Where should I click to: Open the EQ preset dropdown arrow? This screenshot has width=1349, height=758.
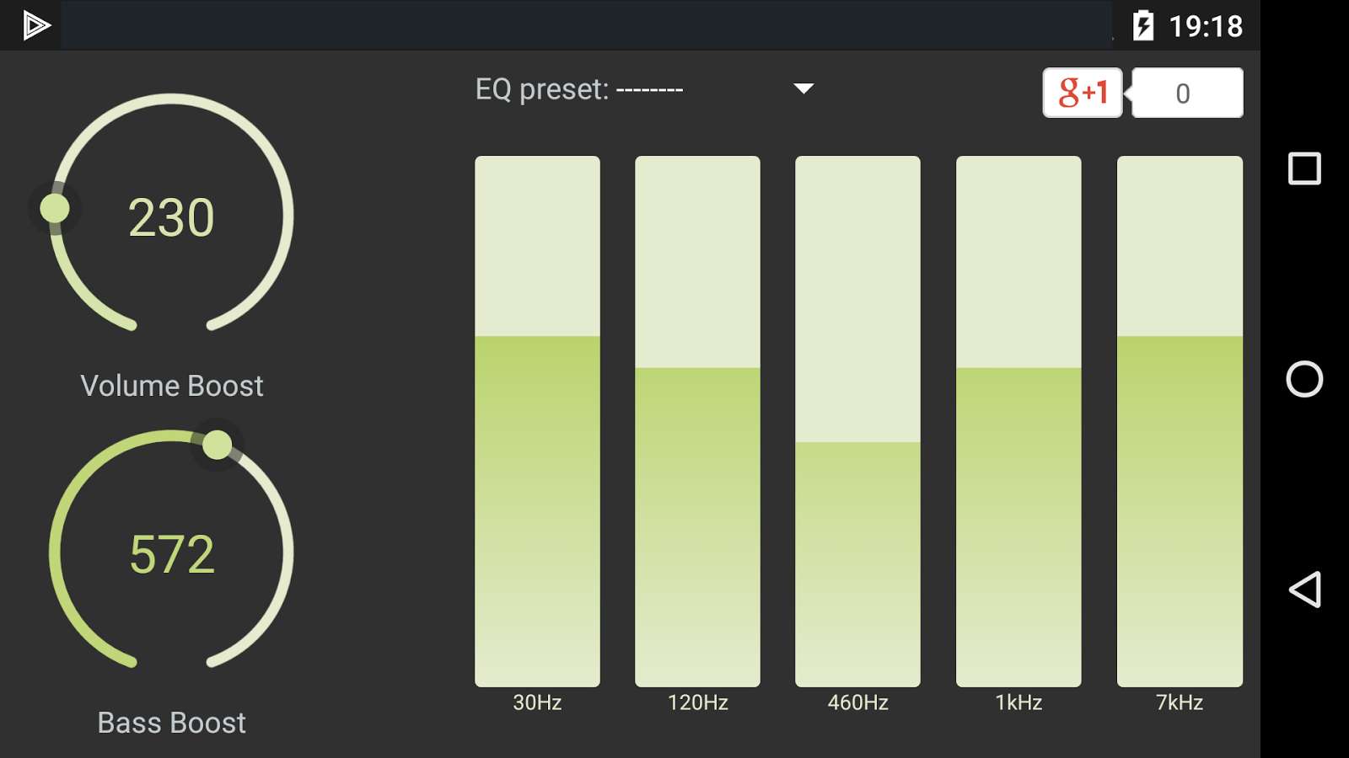coord(803,88)
